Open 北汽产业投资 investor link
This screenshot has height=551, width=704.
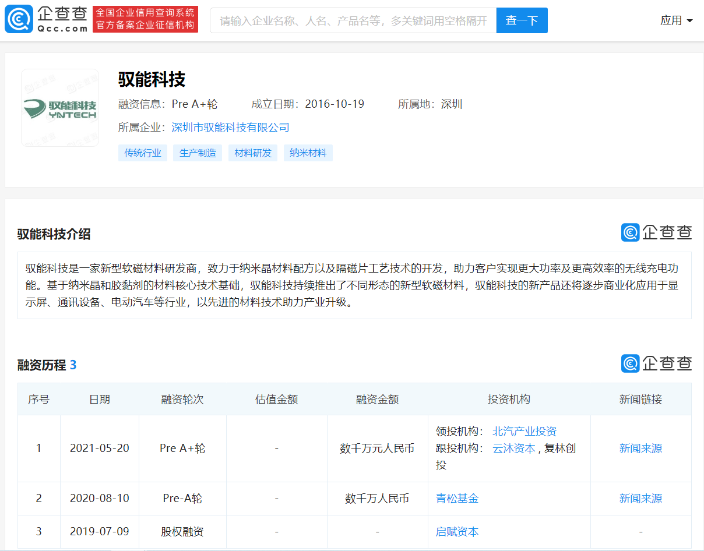tap(525, 432)
